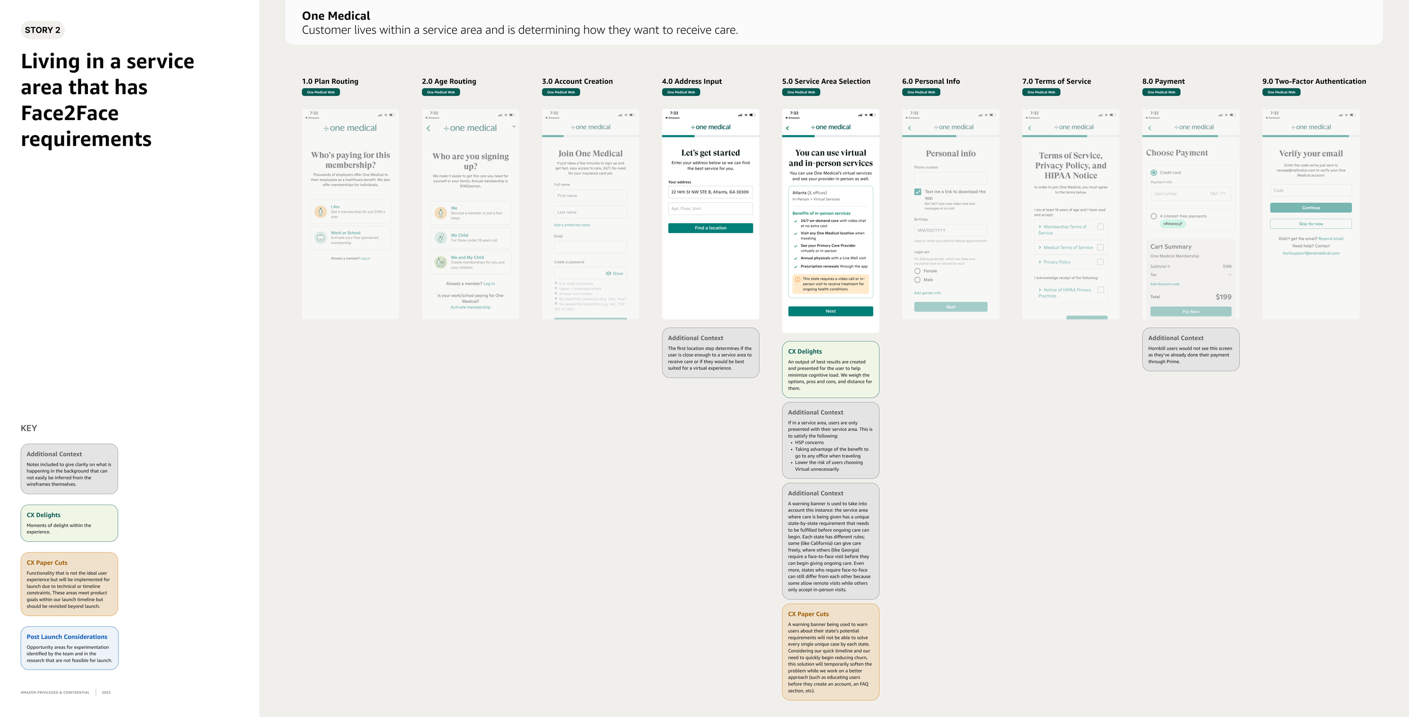Click the Work or School briefcase icon
The height and width of the screenshot is (717, 1409).
(x=321, y=238)
